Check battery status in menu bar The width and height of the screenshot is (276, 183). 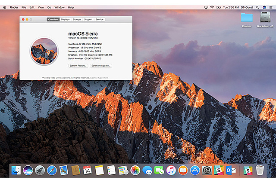coord(219,7)
